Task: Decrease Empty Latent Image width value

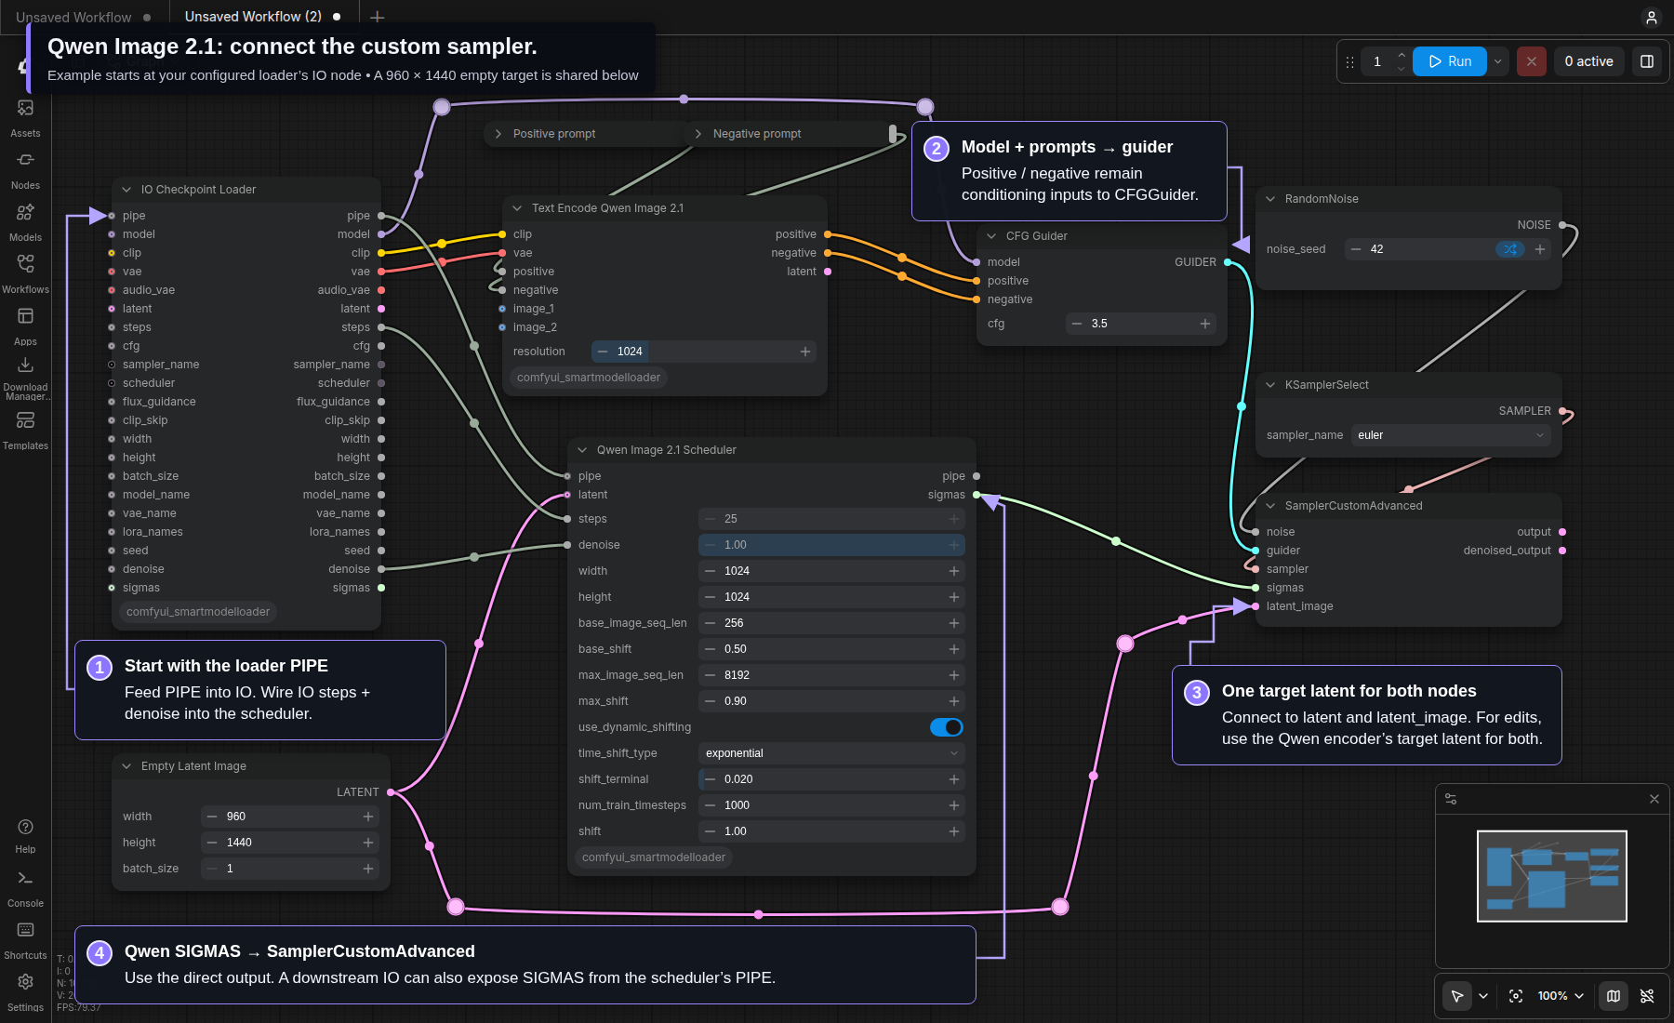Action: [x=212, y=817]
